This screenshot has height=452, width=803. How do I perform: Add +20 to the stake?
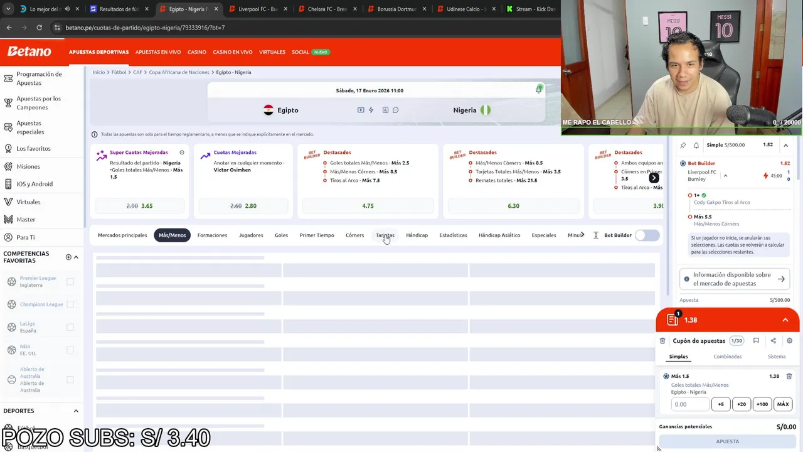point(742,404)
